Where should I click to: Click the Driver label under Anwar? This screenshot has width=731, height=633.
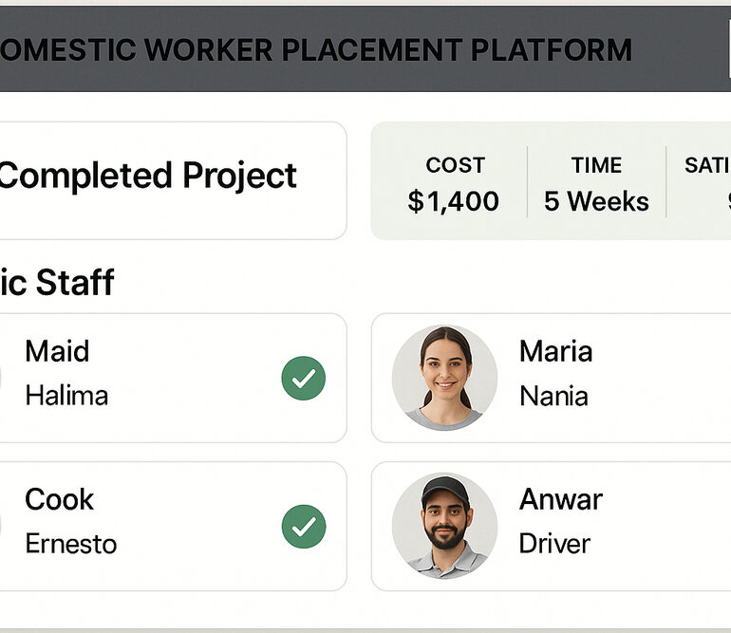pos(554,544)
